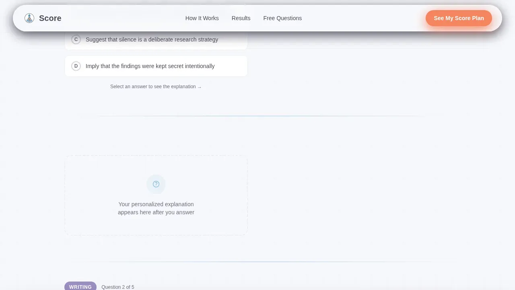Image resolution: width=515 pixels, height=290 pixels.
Task: Select answer option C radio circle
Action: (76, 39)
